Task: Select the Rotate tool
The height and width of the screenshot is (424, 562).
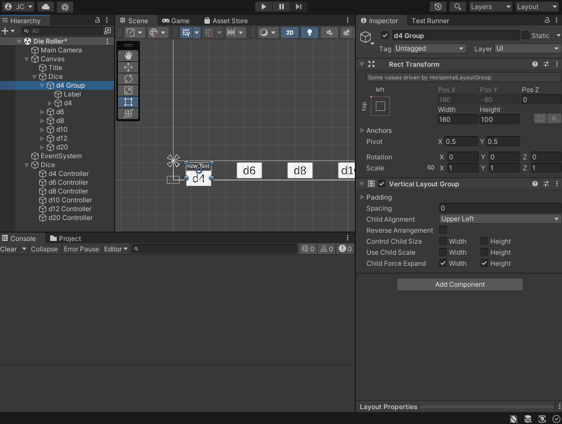Action: coord(128,79)
